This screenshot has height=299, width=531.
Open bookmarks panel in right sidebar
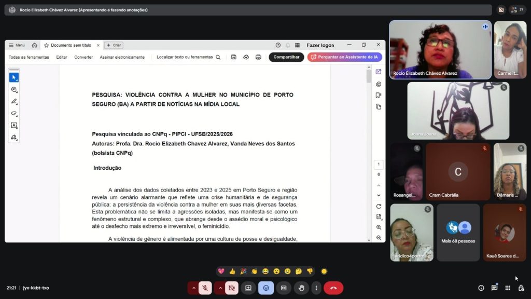[379, 96]
